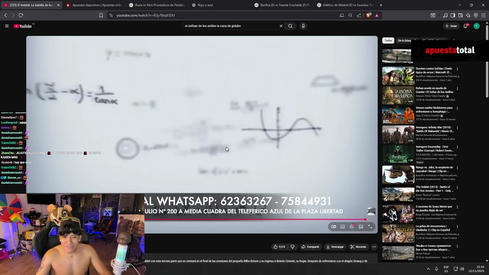The height and width of the screenshot is (275, 489).
Task: Run the YouTube search magnifier button
Action: [290, 26]
